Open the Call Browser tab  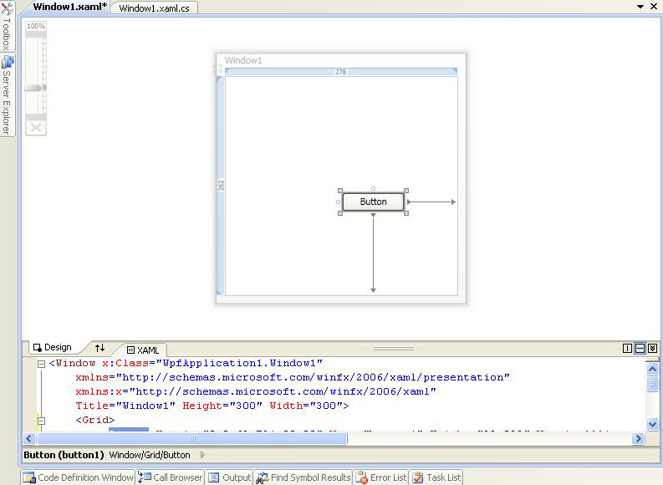pyautogui.click(x=171, y=477)
